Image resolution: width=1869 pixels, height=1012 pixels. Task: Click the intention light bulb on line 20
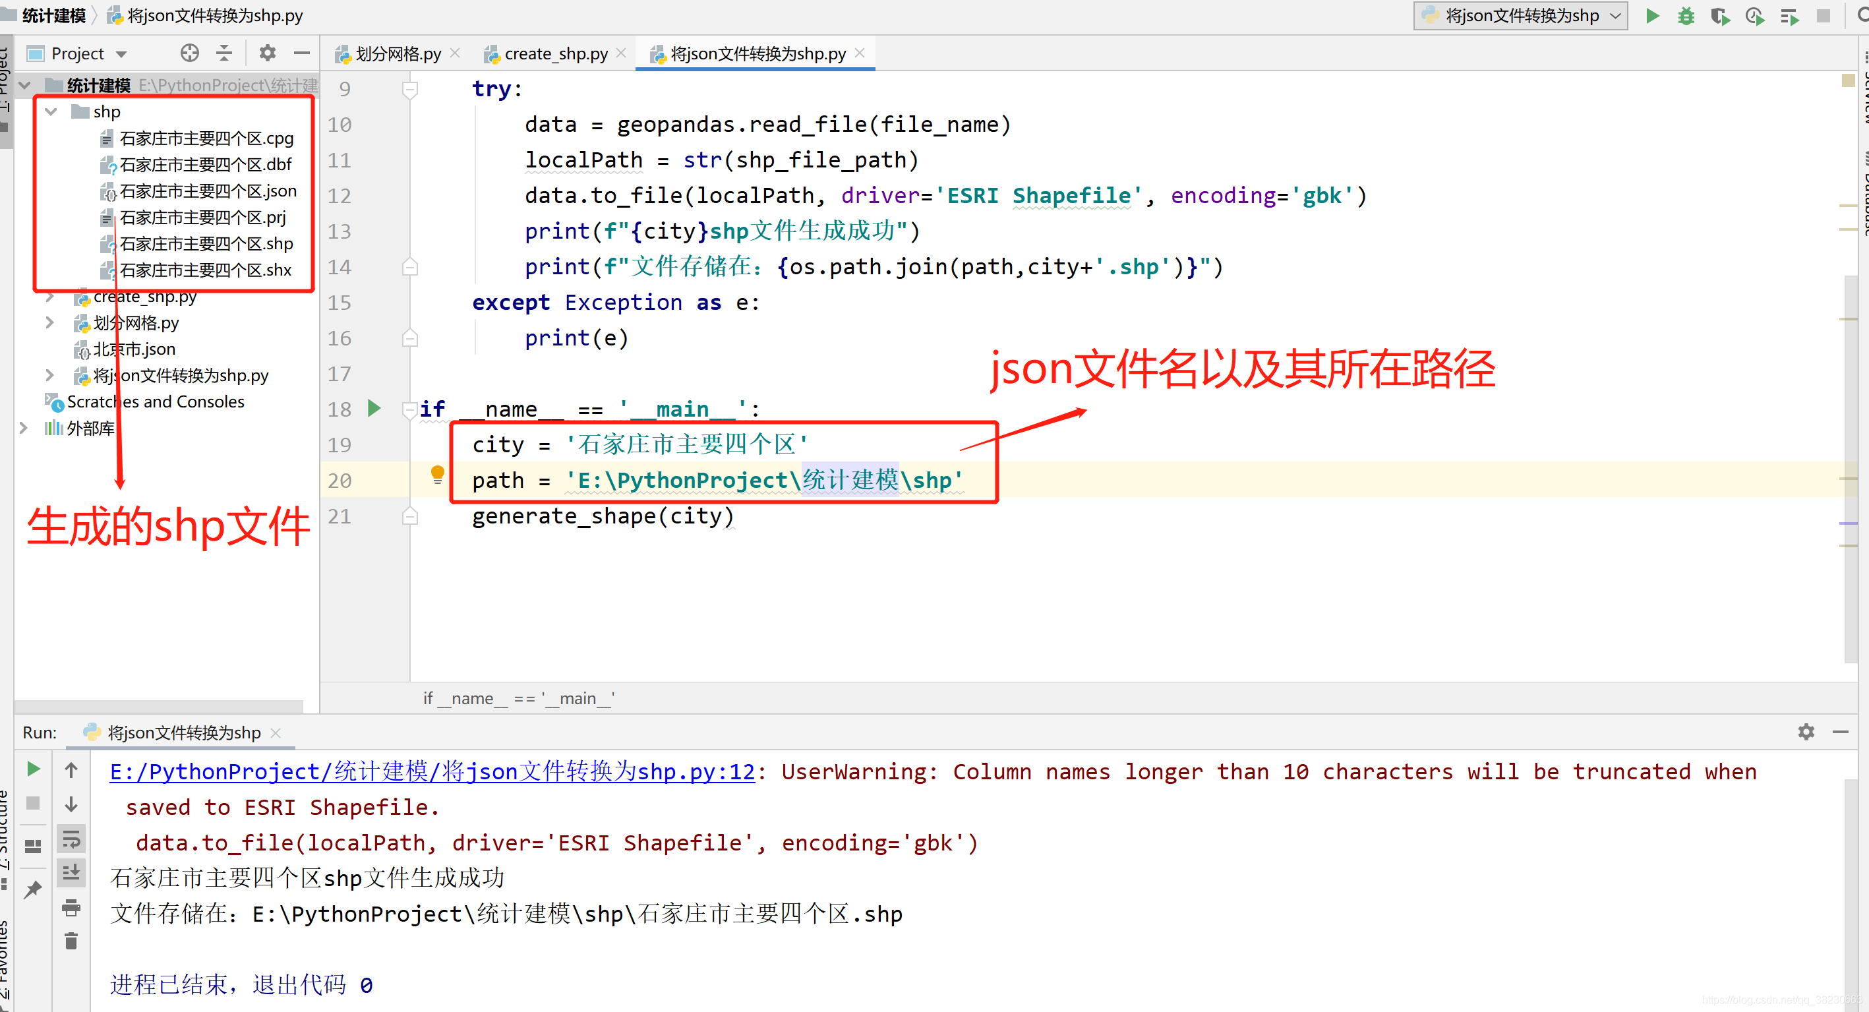438,475
